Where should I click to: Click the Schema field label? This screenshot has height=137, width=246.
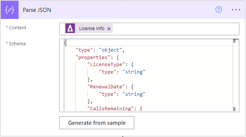pos(17,44)
